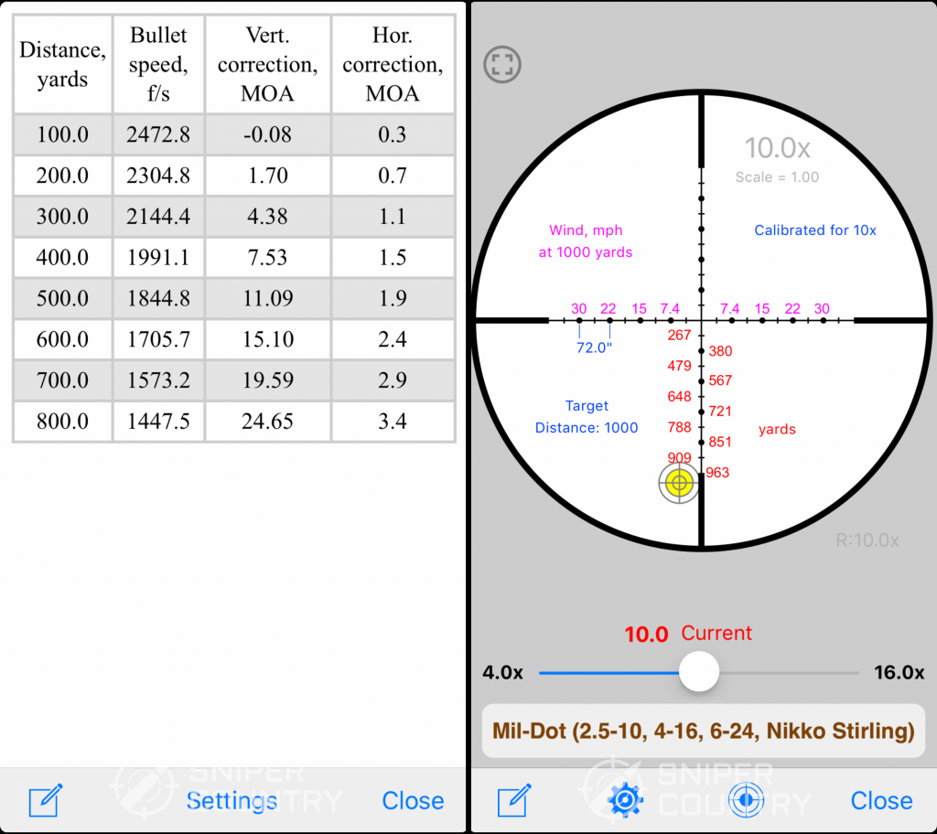937x834 pixels.
Task: Tap the yellow target marker on the reticle
Action: [x=679, y=483]
